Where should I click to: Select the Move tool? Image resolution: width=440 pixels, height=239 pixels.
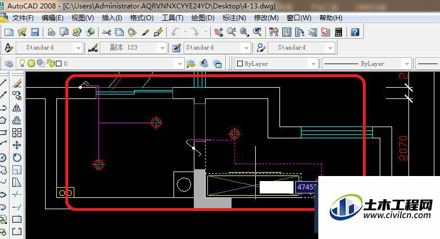(x=17, y=145)
